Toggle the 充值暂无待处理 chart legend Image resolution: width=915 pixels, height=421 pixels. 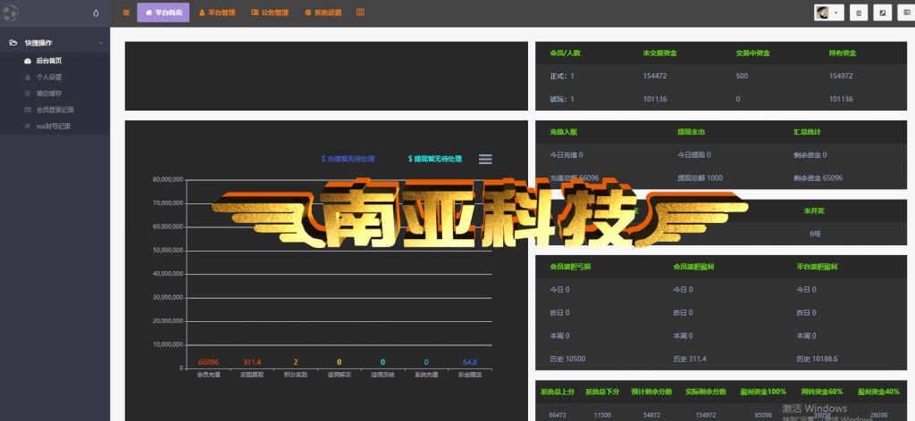coord(348,159)
